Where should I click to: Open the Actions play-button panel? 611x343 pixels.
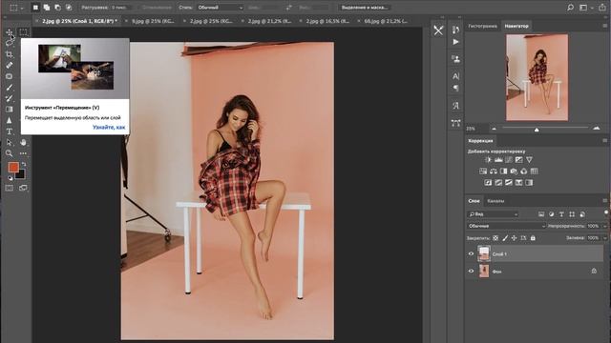455,42
